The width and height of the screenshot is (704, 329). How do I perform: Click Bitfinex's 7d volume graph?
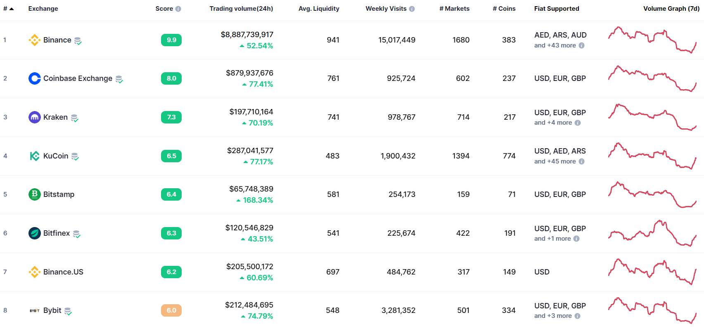coord(652,233)
